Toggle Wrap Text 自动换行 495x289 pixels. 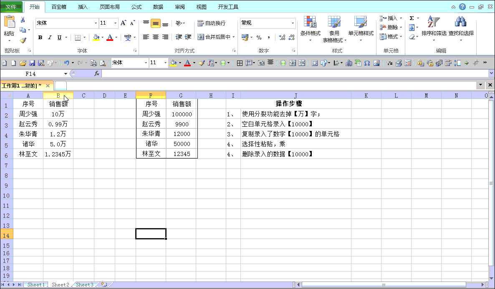211,23
